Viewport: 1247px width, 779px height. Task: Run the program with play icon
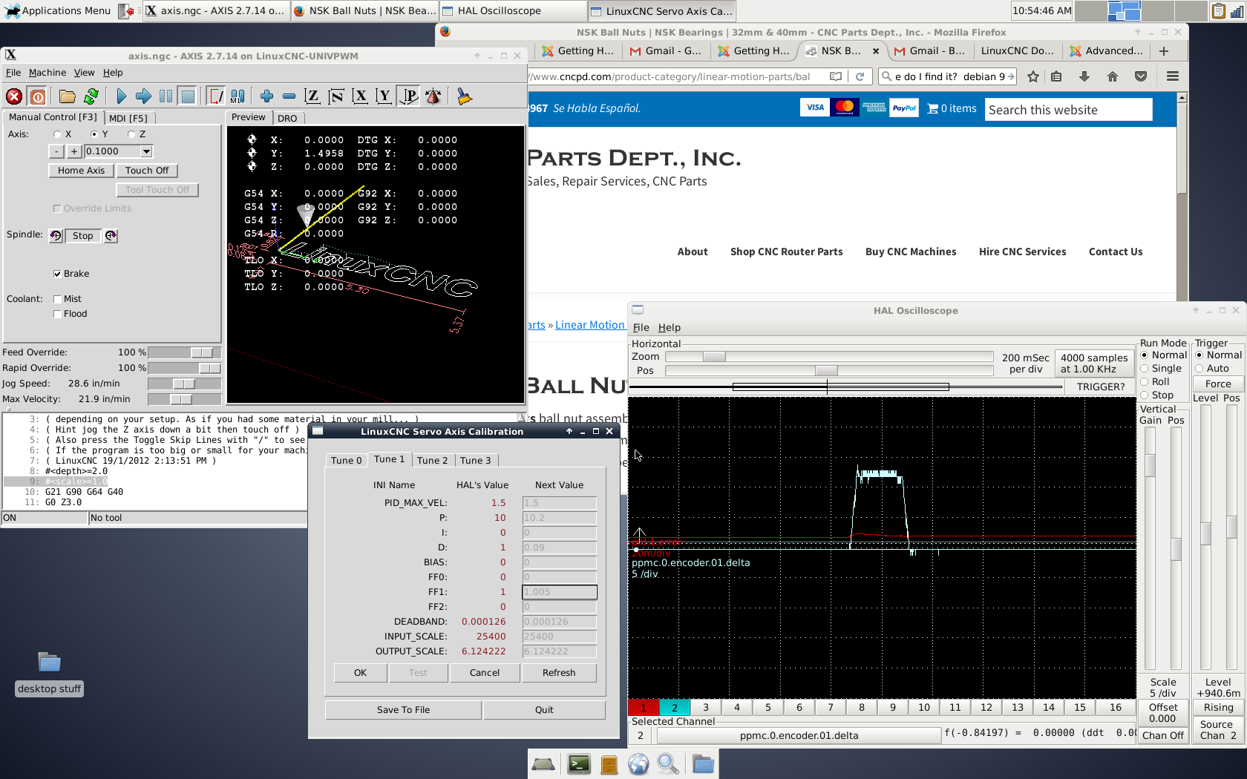coord(121,96)
